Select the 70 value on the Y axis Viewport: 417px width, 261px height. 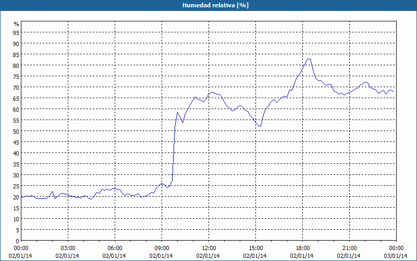[16, 87]
